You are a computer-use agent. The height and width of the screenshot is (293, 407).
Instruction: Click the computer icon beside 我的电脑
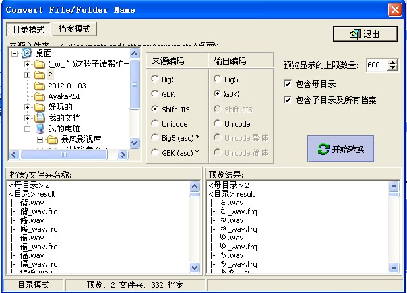[40, 129]
